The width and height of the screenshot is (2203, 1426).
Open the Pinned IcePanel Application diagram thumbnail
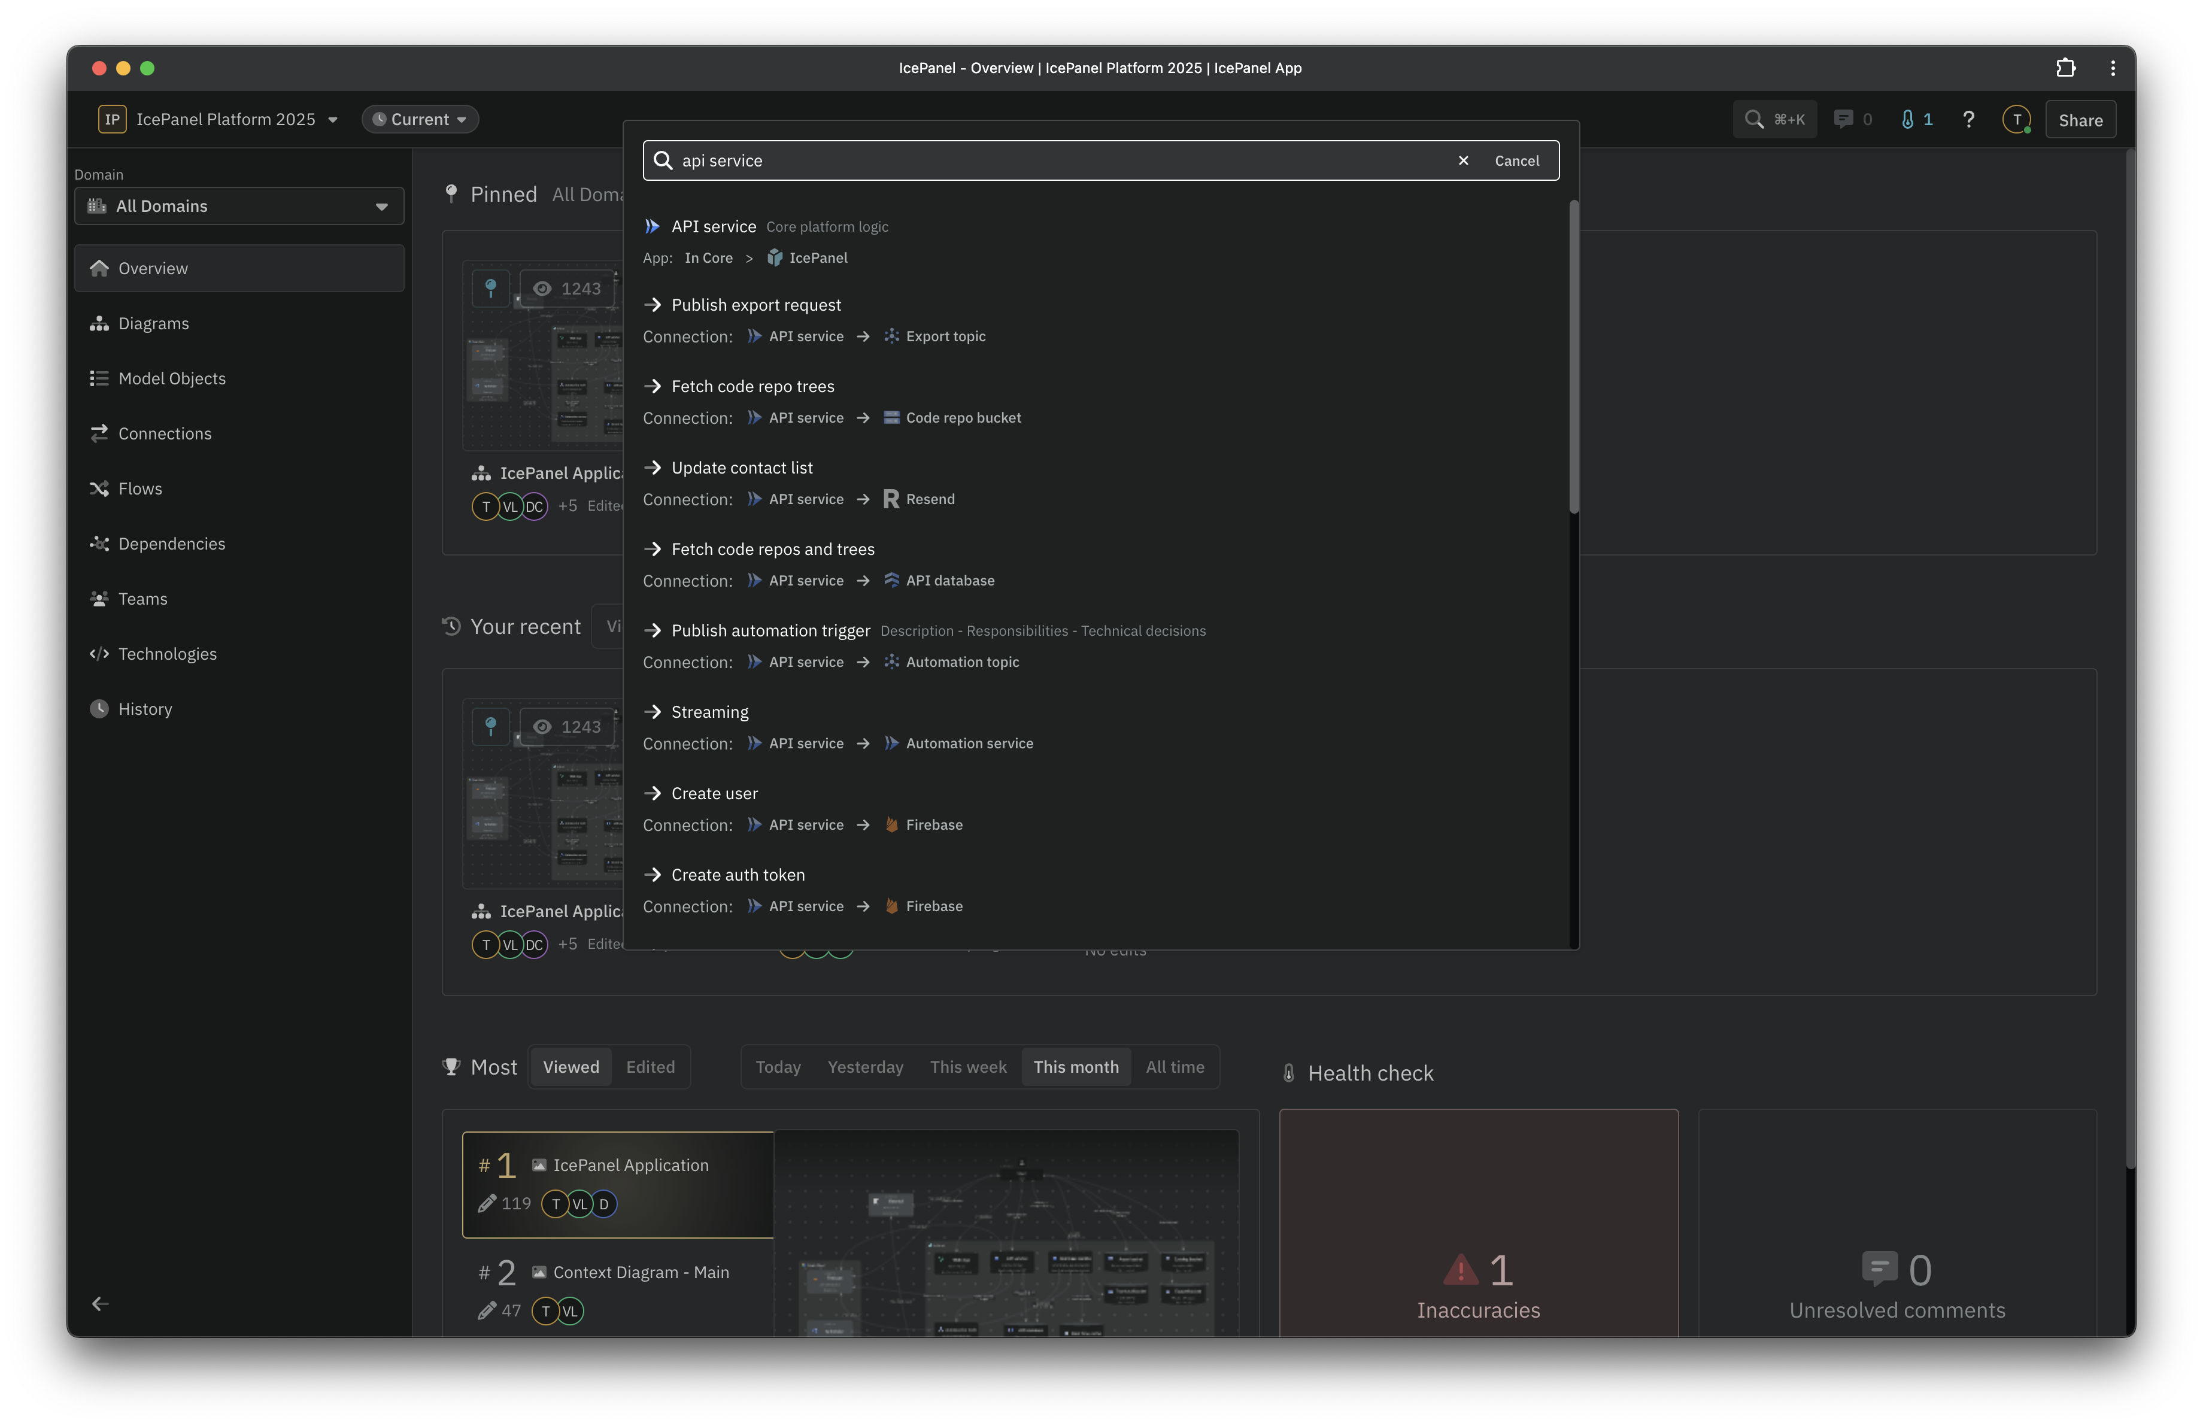(x=544, y=356)
